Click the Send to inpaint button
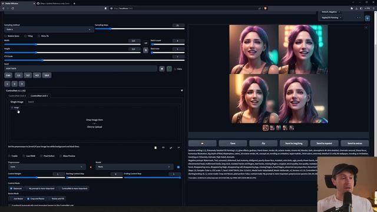Screen dimensions: 377x212 325,143
